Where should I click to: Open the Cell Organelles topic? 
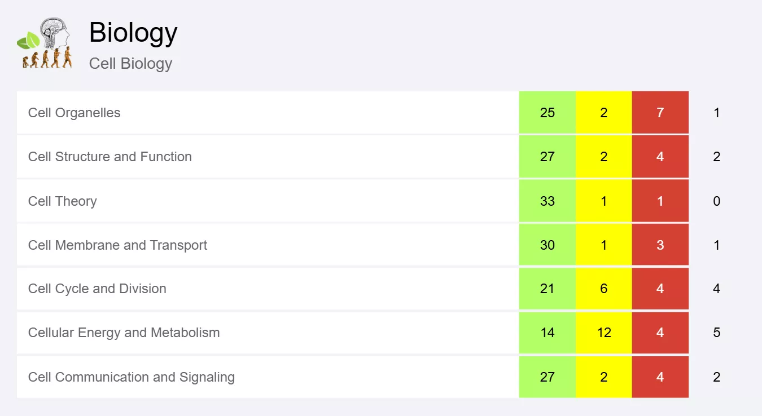75,113
